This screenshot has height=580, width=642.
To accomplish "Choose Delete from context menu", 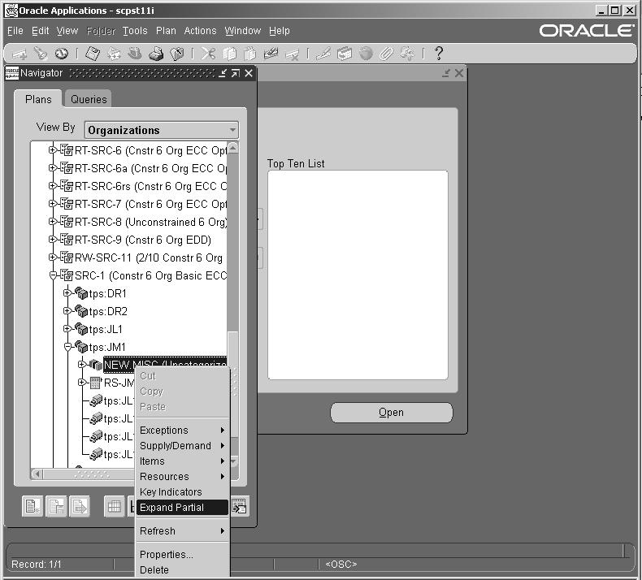I will coord(182,570).
